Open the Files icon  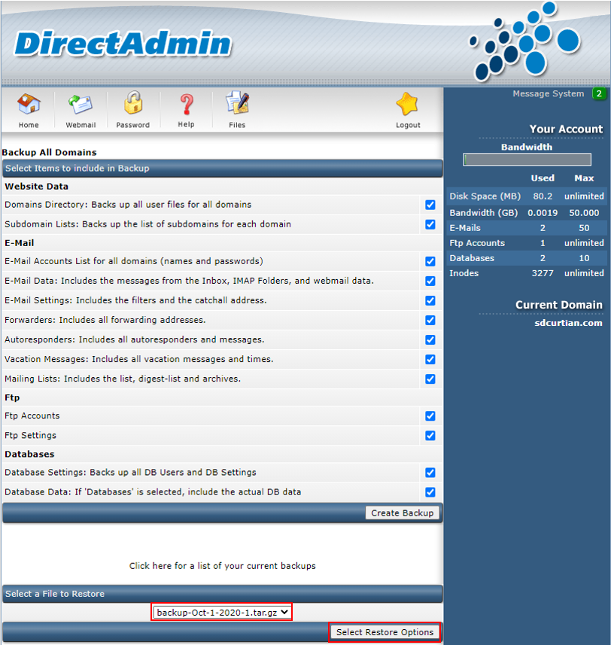click(x=237, y=104)
